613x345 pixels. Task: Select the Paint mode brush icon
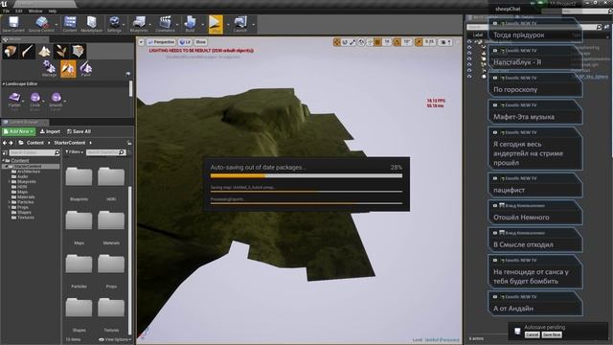tap(28, 51)
